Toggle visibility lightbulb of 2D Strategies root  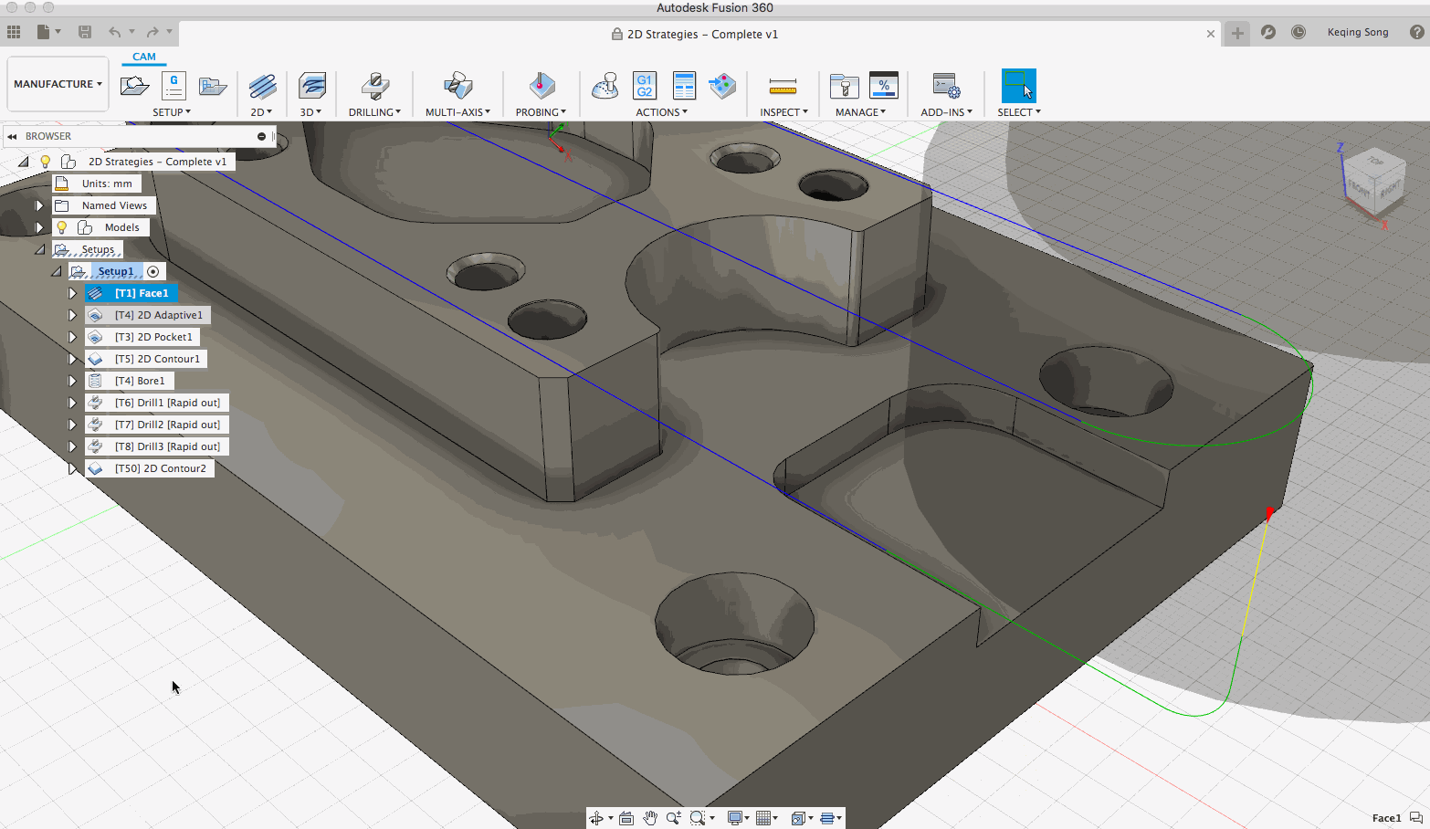[45, 162]
